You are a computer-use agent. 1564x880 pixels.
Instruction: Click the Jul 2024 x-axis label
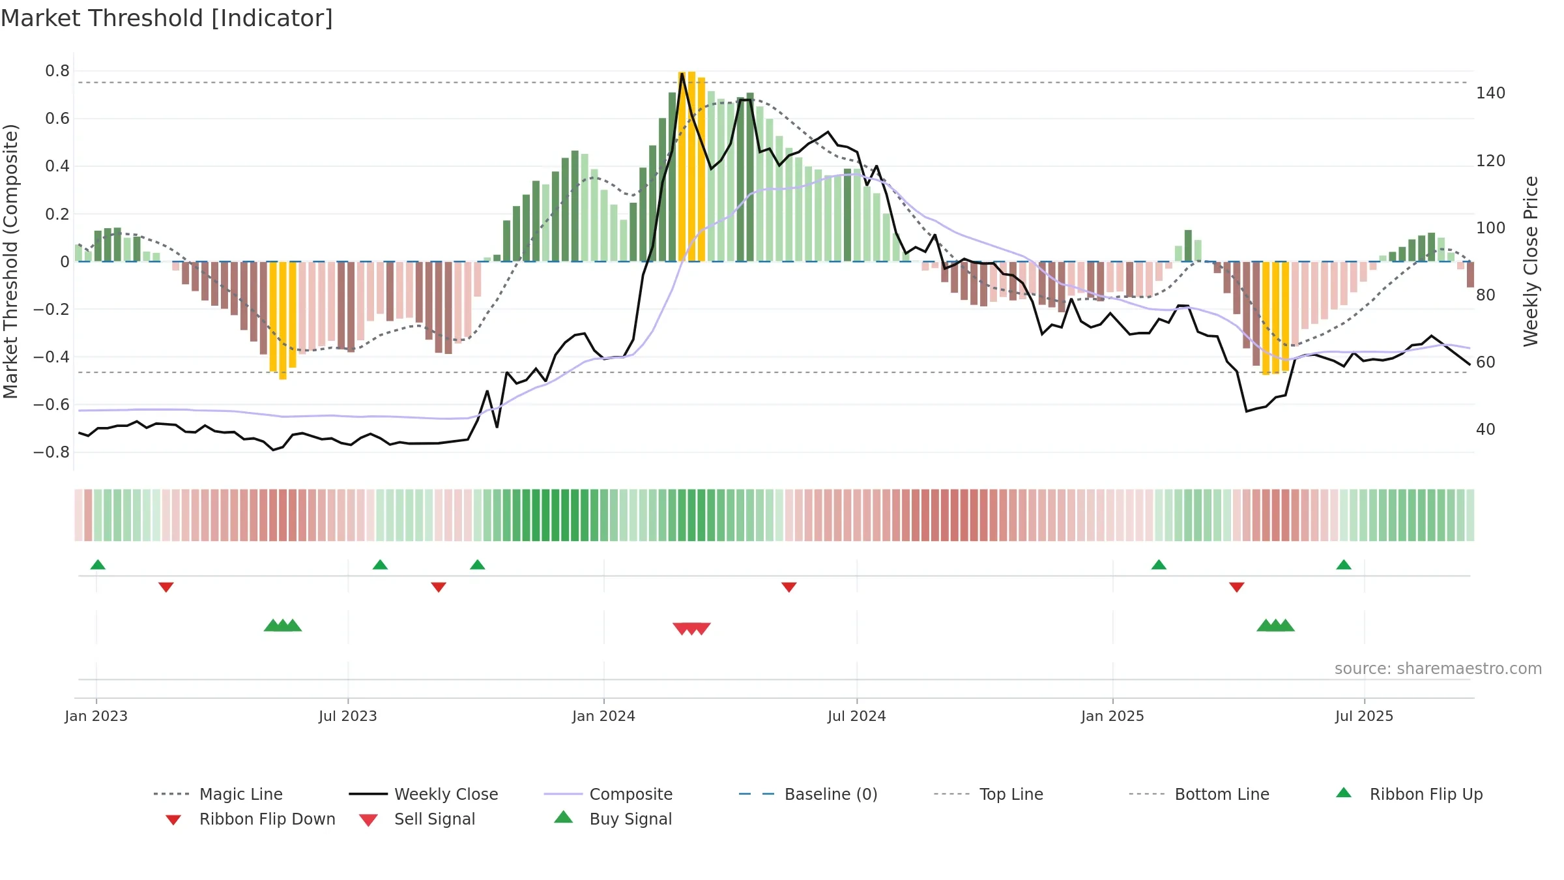coord(857,716)
